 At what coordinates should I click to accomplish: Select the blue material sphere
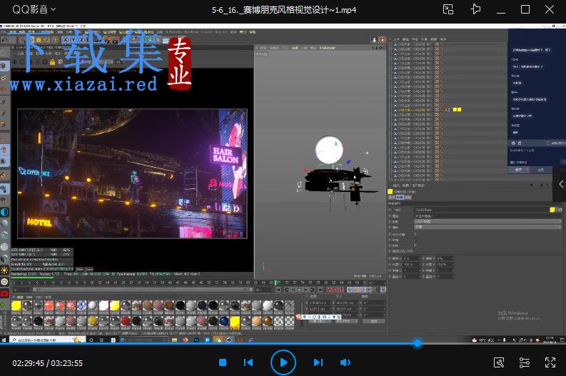[224, 321]
